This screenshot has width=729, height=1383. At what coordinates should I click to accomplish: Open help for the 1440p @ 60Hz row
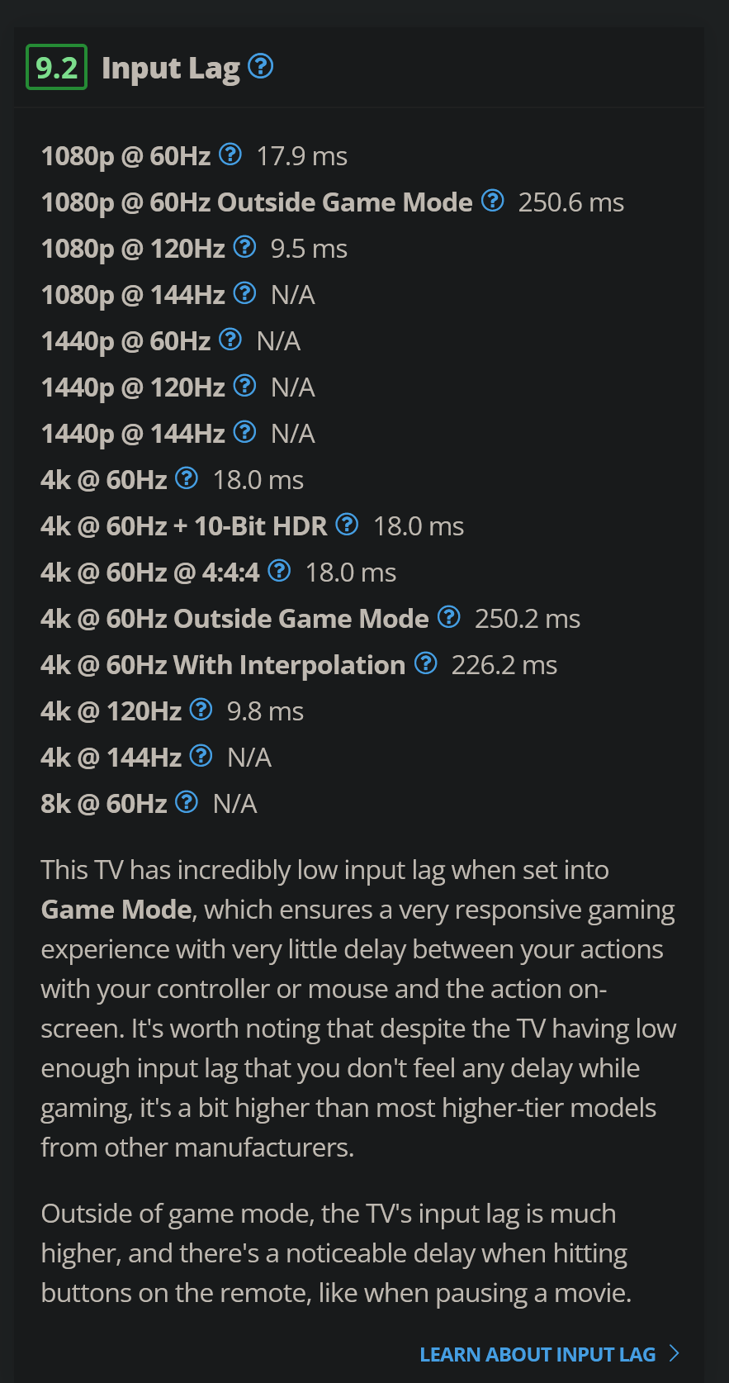(x=230, y=339)
